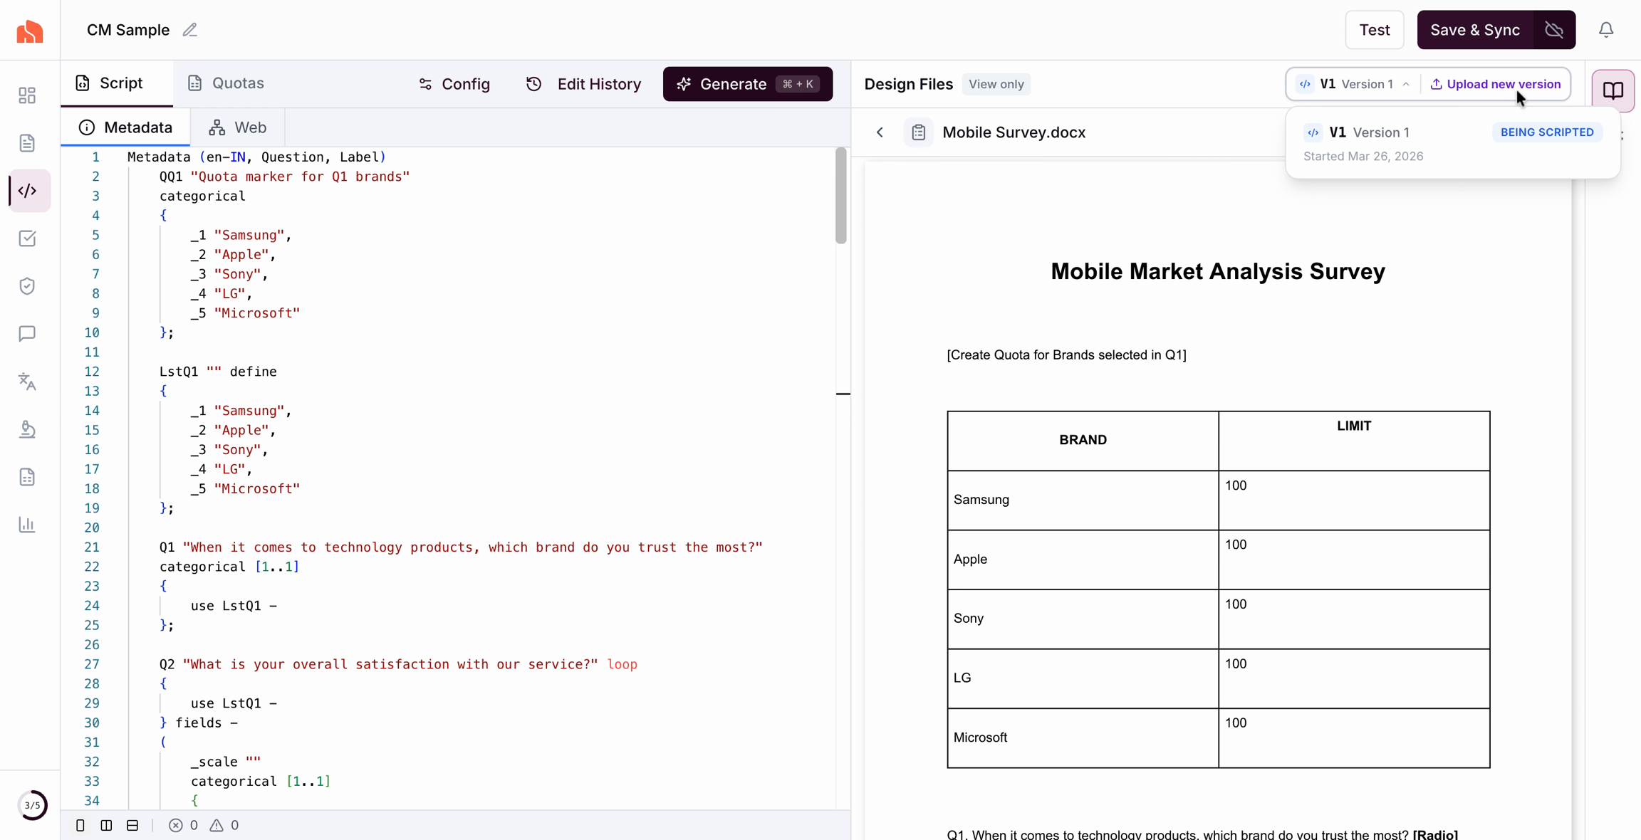Click the Generate button
This screenshot has width=1641, height=840.
coord(747,84)
